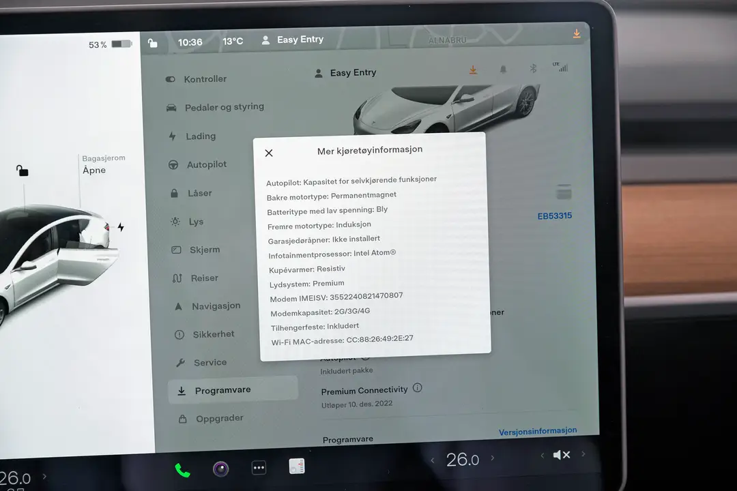Tap the charge port lightning icon
Viewport: 737px width, 491px height.
pyautogui.click(x=121, y=227)
